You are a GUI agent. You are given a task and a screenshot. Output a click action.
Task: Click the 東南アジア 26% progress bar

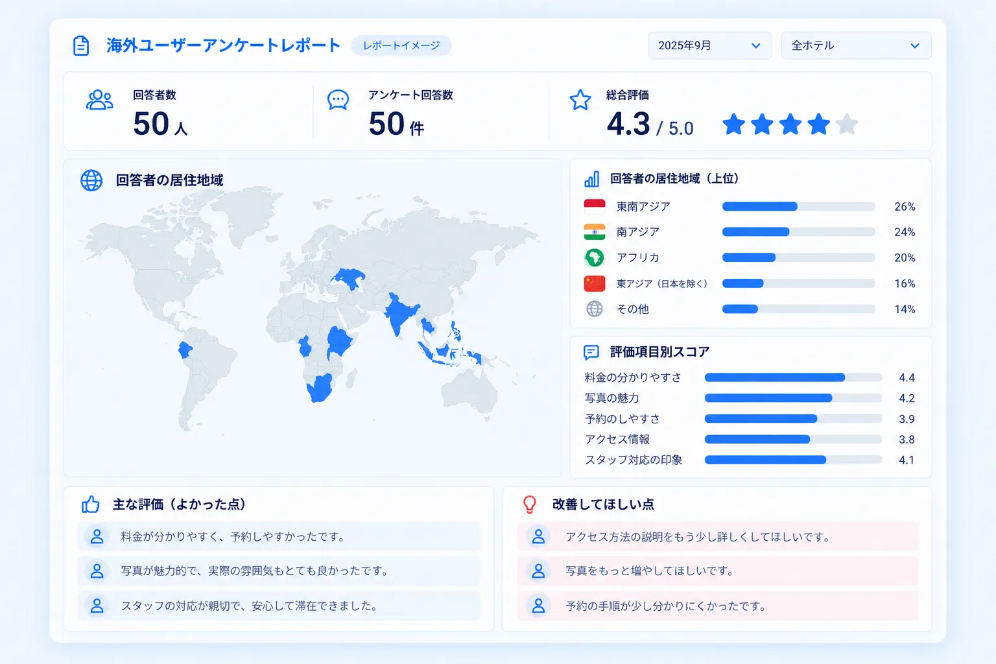(799, 206)
